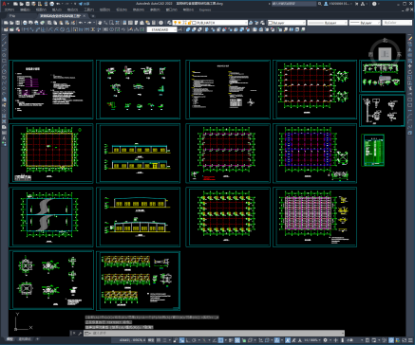
Task: Open Layer Properties Manager
Action: tap(169, 23)
